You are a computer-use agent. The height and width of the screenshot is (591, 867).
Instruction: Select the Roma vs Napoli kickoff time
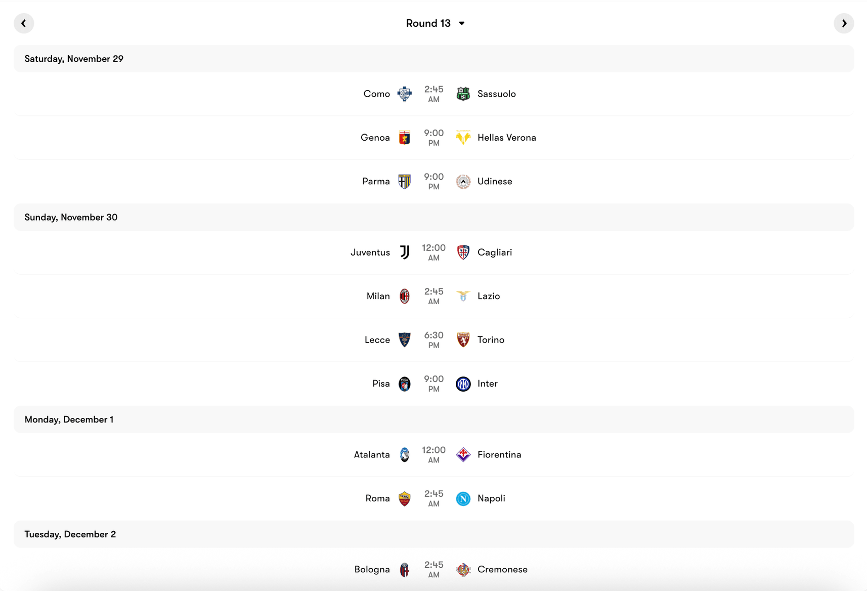[x=433, y=498]
